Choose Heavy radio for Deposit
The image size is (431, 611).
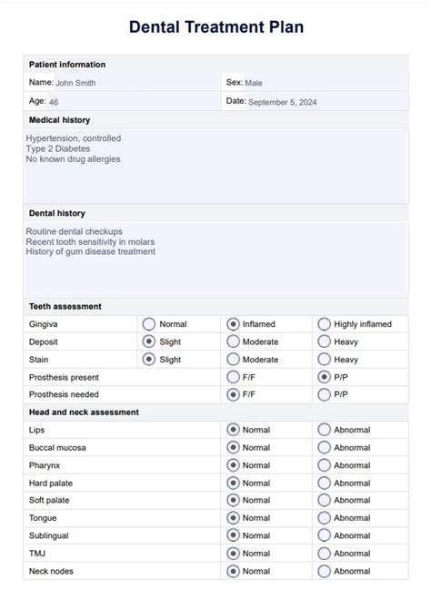point(324,341)
